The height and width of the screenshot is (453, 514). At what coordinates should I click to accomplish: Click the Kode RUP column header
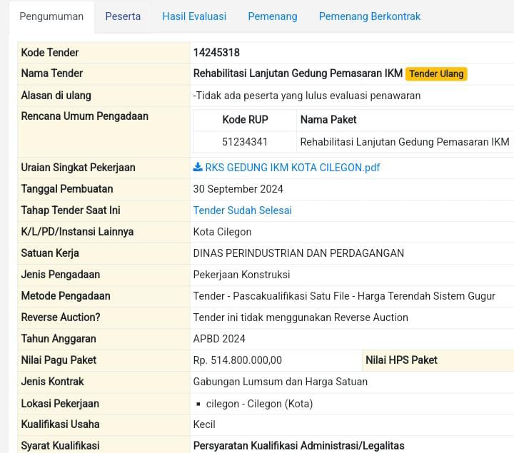pos(245,120)
